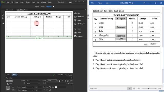Open the ID dropdown

[33, 84]
